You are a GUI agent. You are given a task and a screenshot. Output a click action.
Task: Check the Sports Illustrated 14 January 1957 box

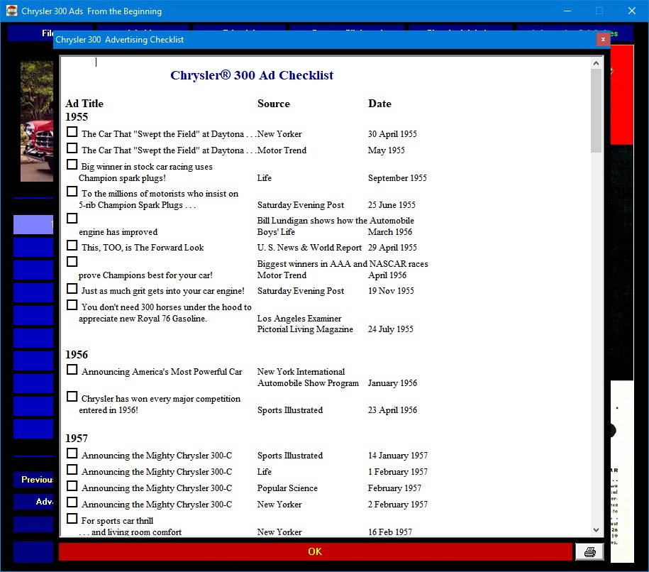tap(72, 453)
